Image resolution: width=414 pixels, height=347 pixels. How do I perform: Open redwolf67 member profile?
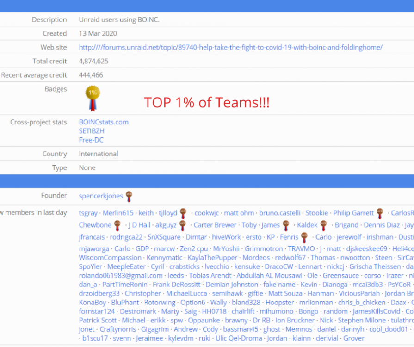290,258
